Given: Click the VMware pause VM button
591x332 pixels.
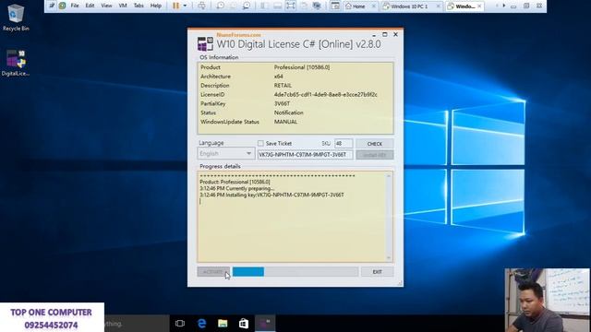Looking at the screenshot, I should point(175,6).
